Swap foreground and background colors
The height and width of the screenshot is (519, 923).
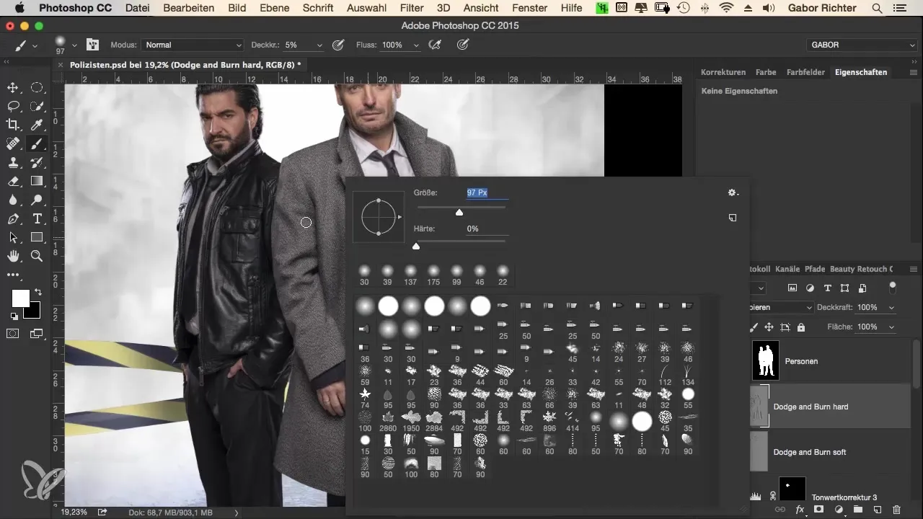click(x=37, y=293)
